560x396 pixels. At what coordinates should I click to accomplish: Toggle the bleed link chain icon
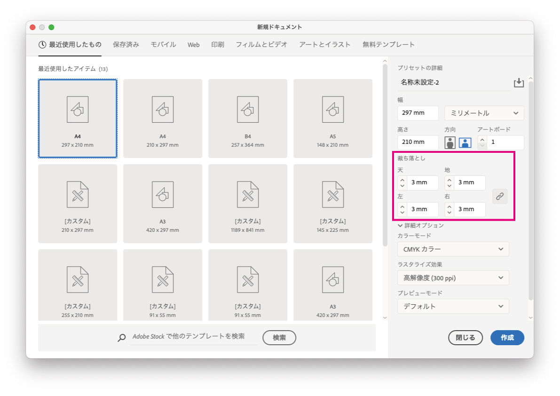click(500, 196)
